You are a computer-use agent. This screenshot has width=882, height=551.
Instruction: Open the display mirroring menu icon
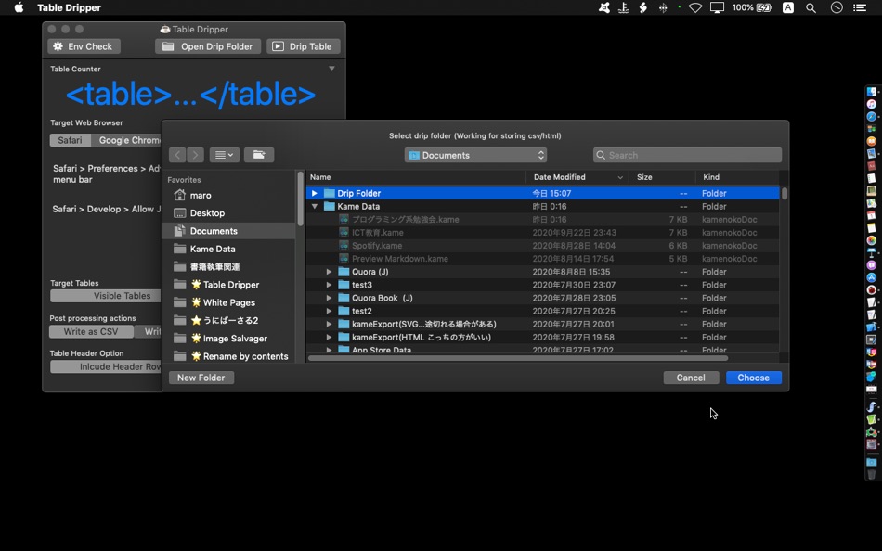pyautogui.click(x=717, y=7)
